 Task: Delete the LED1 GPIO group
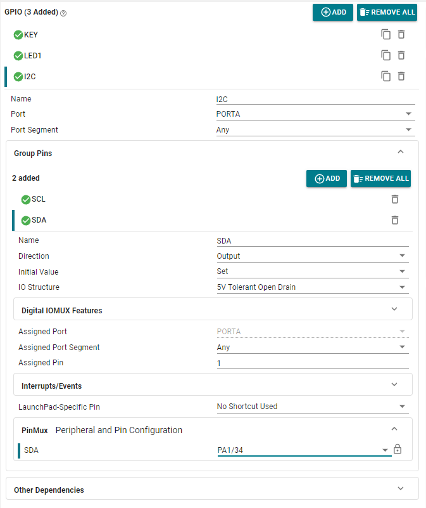[x=401, y=56]
